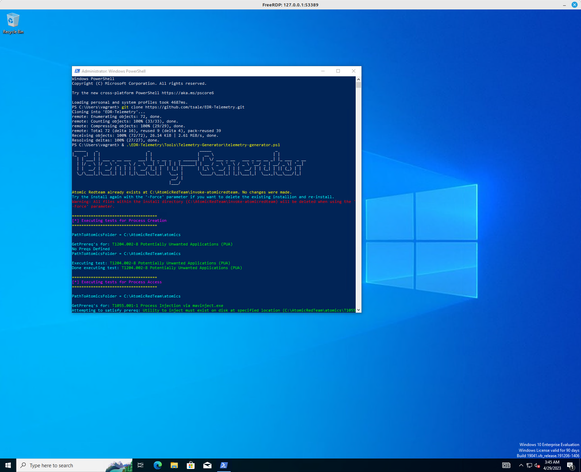Click the telemetry-generator.ps1 command line
This screenshot has width=581, height=472.
176,145
